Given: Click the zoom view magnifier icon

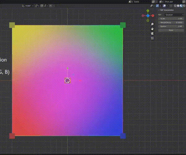Looking at the screenshot, I should click(x=152, y=24).
